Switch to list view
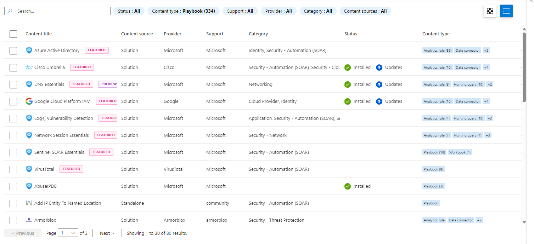 (506, 11)
